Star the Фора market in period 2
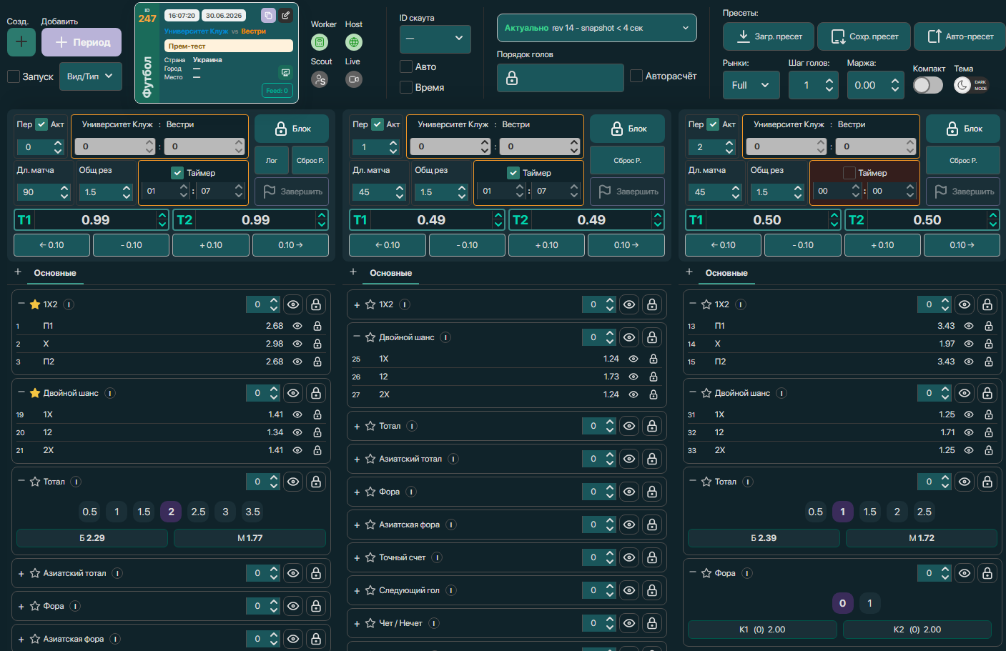 pos(706,573)
